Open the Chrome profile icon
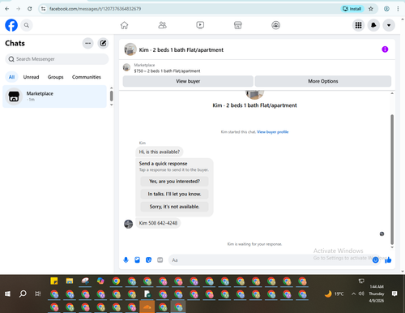Viewport: 405px width, 313px height. [x=386, y=9]
